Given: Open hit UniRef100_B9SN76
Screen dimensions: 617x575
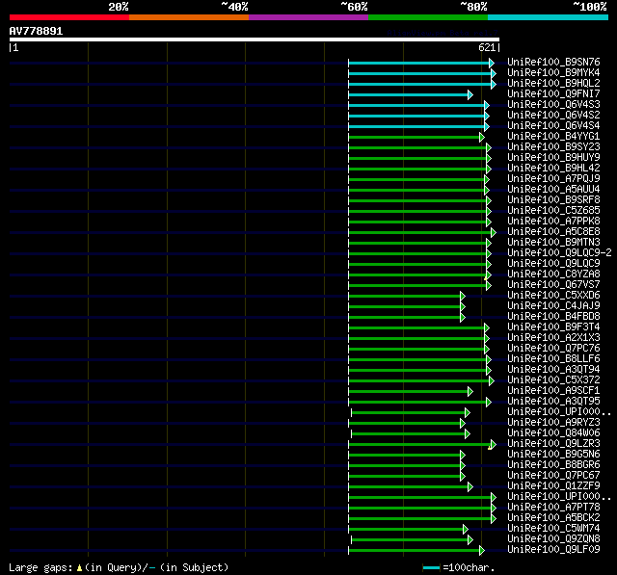Looking at the screenshot, I should tap(553, 62).
